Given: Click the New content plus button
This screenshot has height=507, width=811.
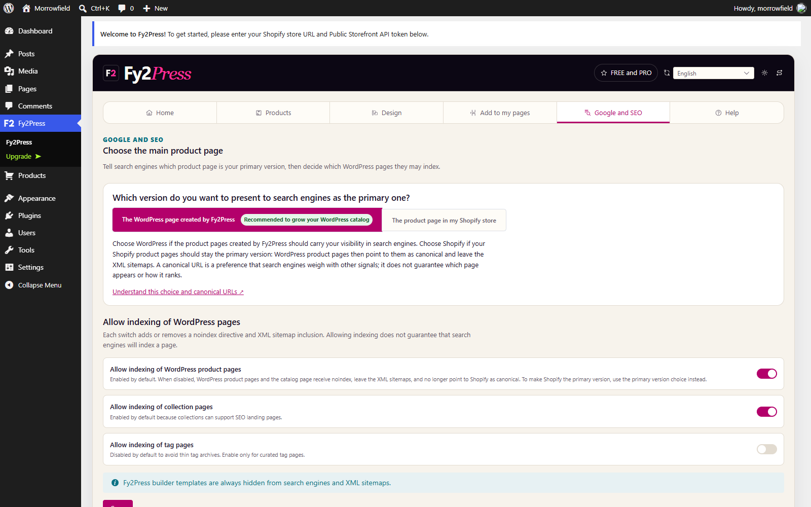Looking at the screenshot, I should point(155,8).
